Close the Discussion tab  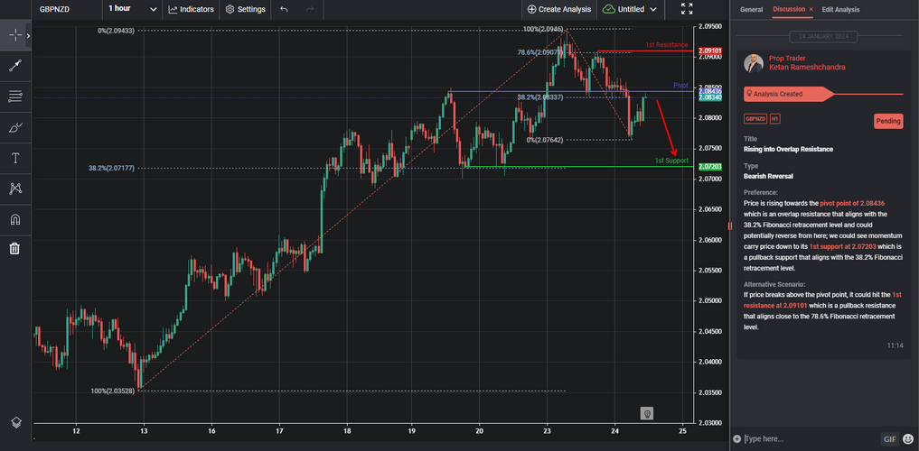coord(811,9)
